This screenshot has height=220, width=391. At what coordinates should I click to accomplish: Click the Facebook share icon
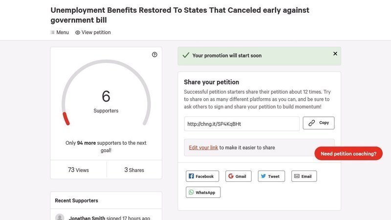(x=192, y=176)
